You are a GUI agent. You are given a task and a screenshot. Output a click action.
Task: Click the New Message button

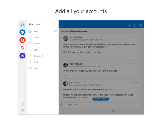click(x=101, y=99)
